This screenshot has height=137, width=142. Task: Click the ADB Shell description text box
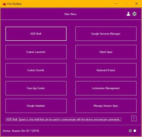63,119
